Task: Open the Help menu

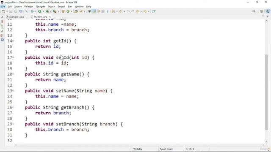Action: [88, 7]
